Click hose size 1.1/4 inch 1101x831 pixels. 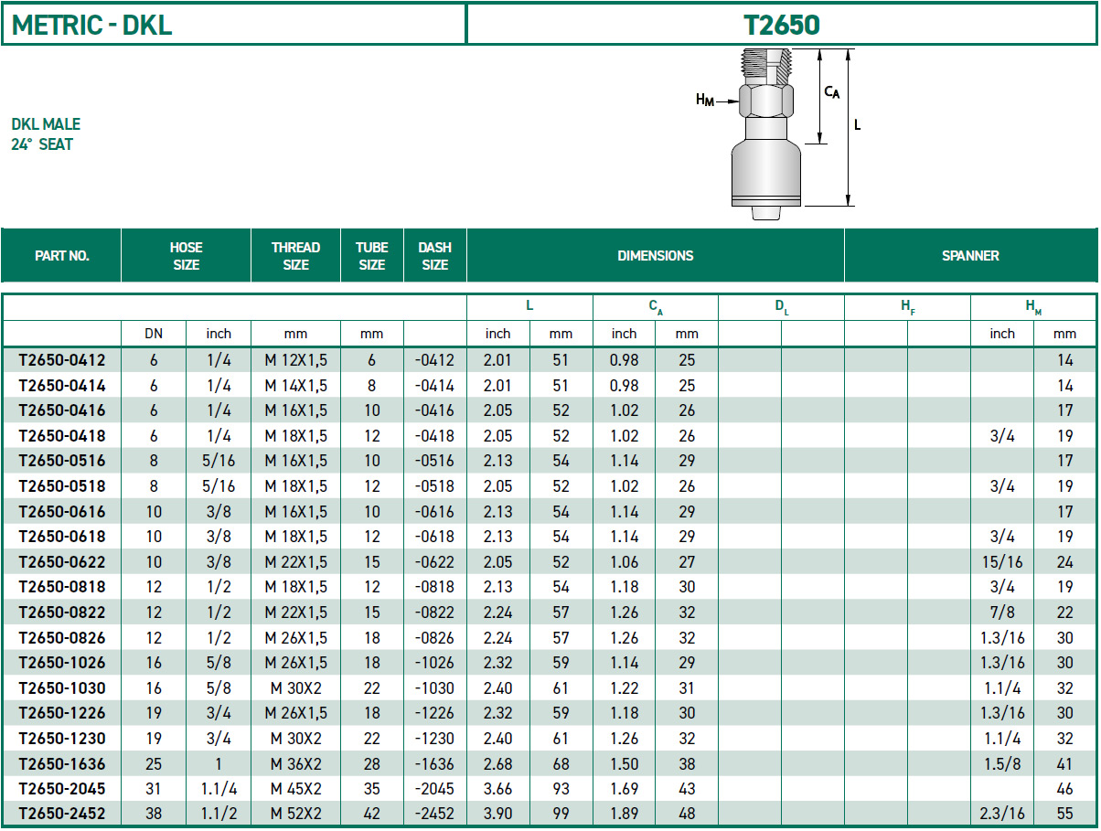(219, 789)
